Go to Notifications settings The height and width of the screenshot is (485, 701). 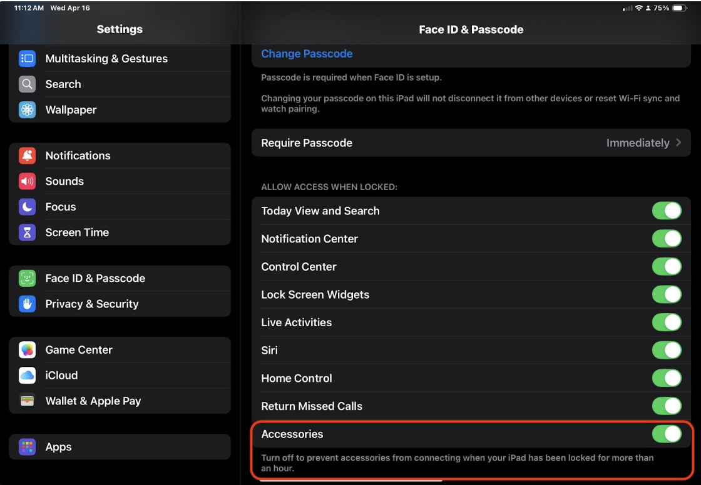click(x=120, y=156)
